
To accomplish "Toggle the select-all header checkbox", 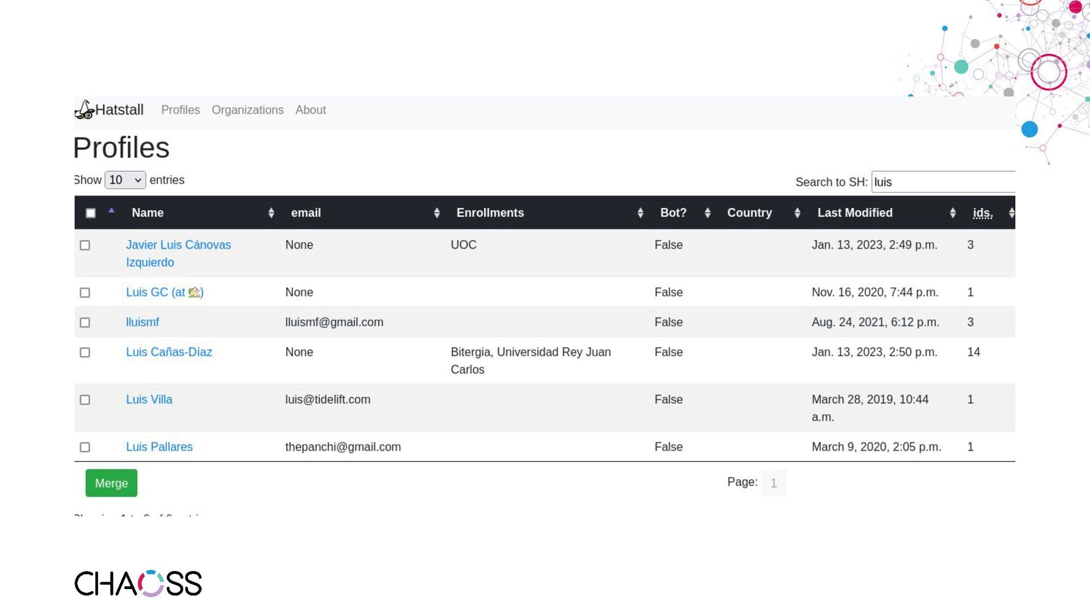I will point(90,213).
